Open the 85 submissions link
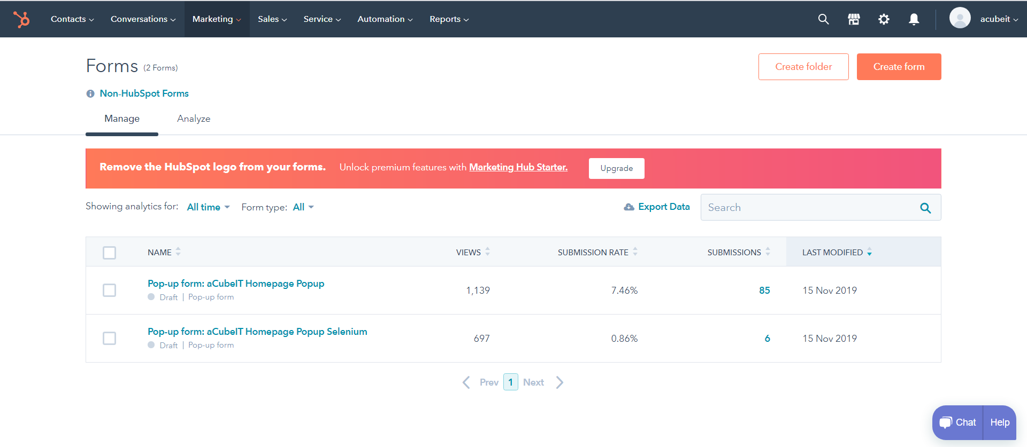The width and height of the screenshot is (1027, 447). tap(764, 291)
